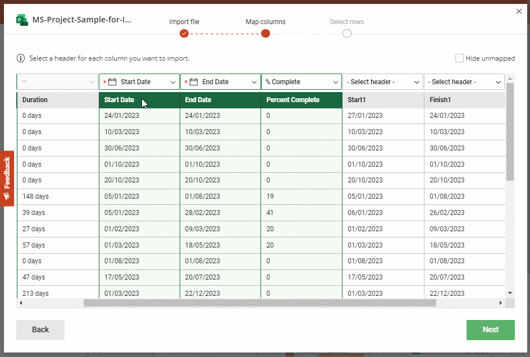This screenshot has width=530, height=357.
Task: Click the Back button
Action: [x=40, y=330]
